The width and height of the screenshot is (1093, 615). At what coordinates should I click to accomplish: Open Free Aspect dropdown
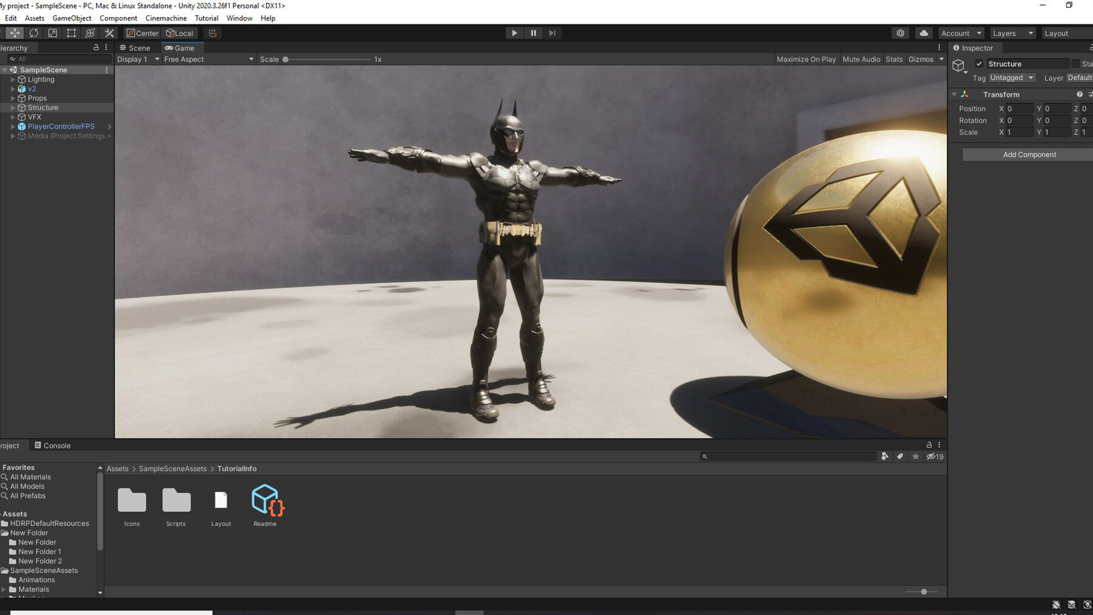click(209, 59)
